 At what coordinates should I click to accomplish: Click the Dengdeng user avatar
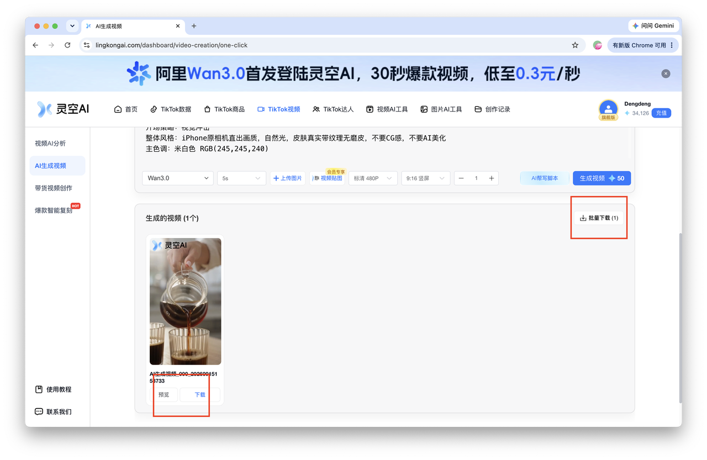[x=608, y=109]
